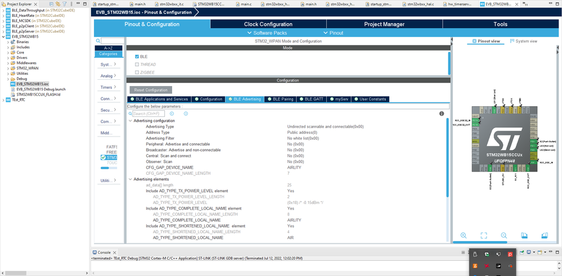Select the Categories view button
The image size is (562, 276).
pos(109,54)
